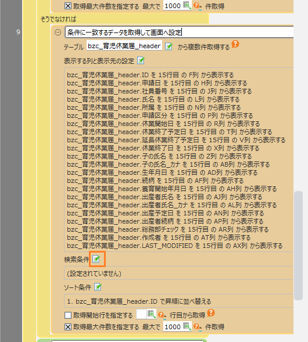Select the header.出産者氏名_カナ AL列 mapping row
308x342 pixels.
tap(172, 205)
